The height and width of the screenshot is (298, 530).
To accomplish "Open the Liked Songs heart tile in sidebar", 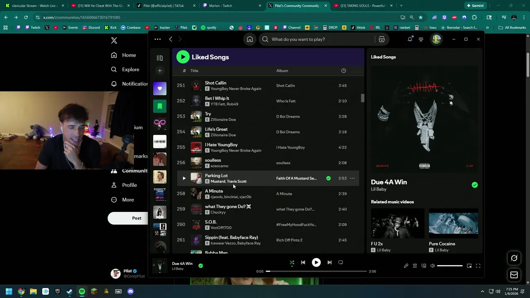I will tap(160, 88).
